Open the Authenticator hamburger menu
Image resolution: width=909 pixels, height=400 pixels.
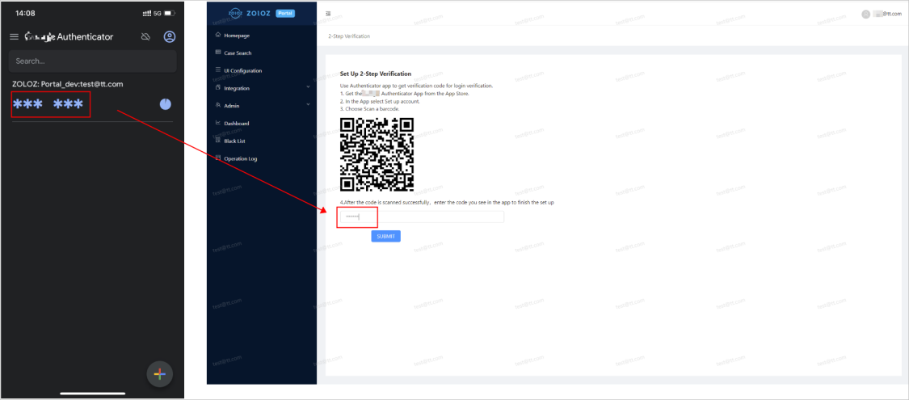[15, 37]
